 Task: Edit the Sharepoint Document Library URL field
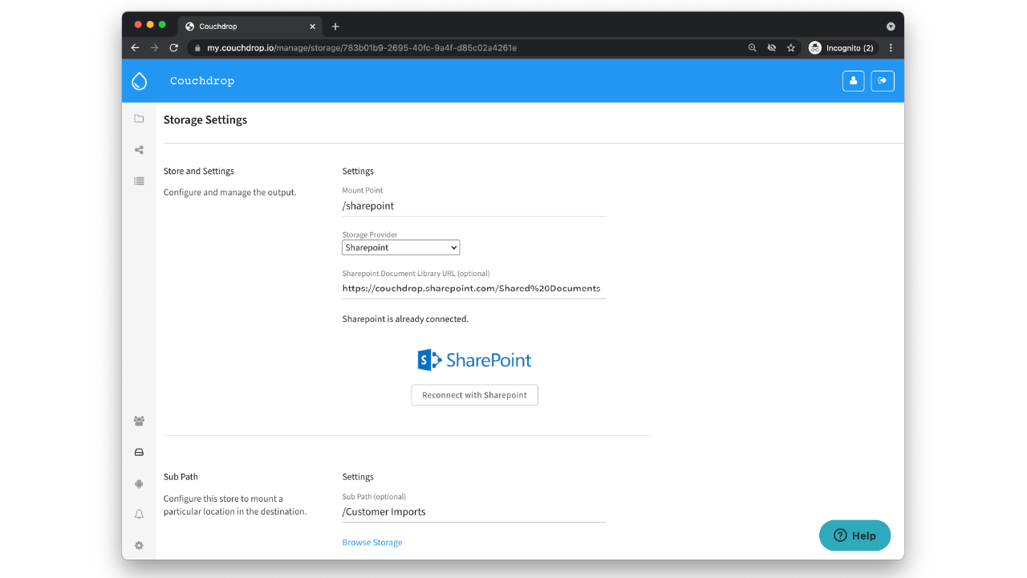pyautogui.click(x=474, y=288)
